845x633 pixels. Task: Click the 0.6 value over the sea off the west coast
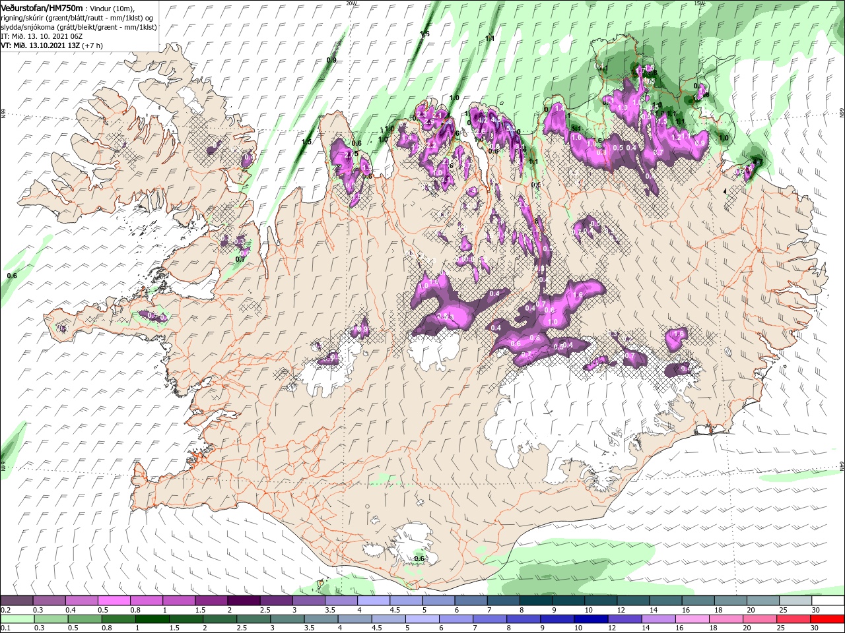(x=12, y=276)
